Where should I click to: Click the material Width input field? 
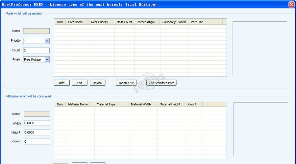click(x=37, y=123)
